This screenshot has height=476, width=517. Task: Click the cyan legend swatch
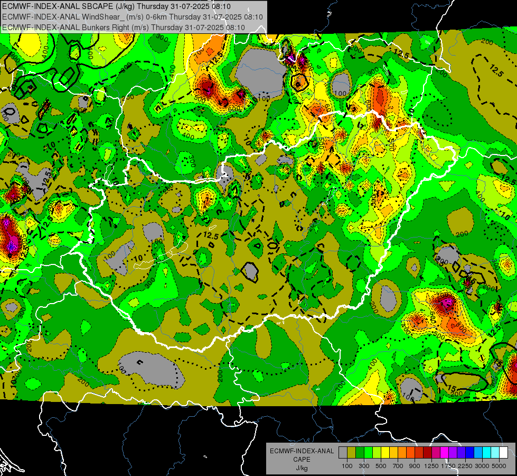[x=487, y=453]
